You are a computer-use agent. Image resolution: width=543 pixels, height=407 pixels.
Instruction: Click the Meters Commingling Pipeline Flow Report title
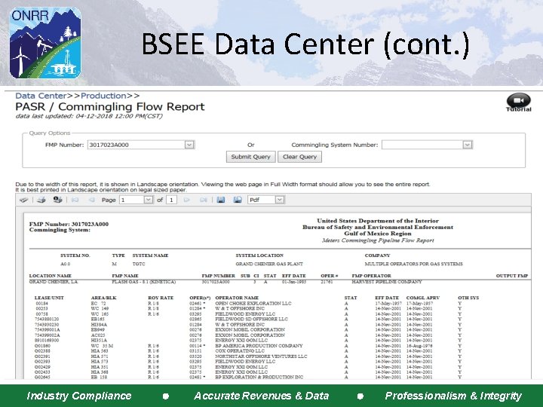pos(378,240)
